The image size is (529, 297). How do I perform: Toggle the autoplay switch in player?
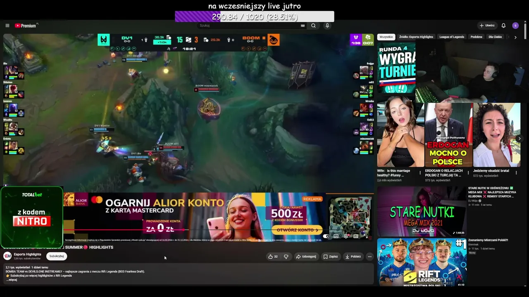pyautogui.click(x=326, y=236)
